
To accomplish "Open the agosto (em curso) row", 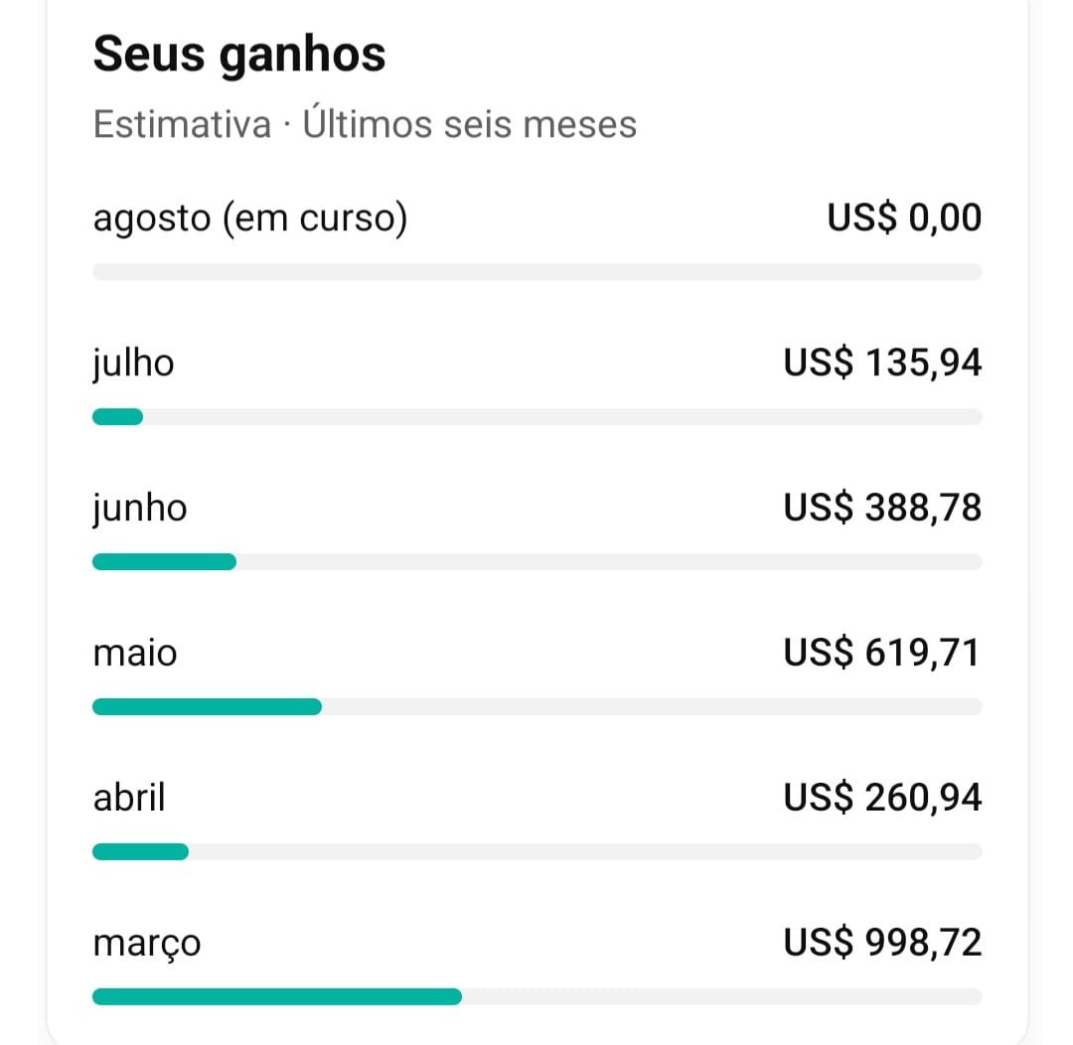I will click(x=537, y=238).
